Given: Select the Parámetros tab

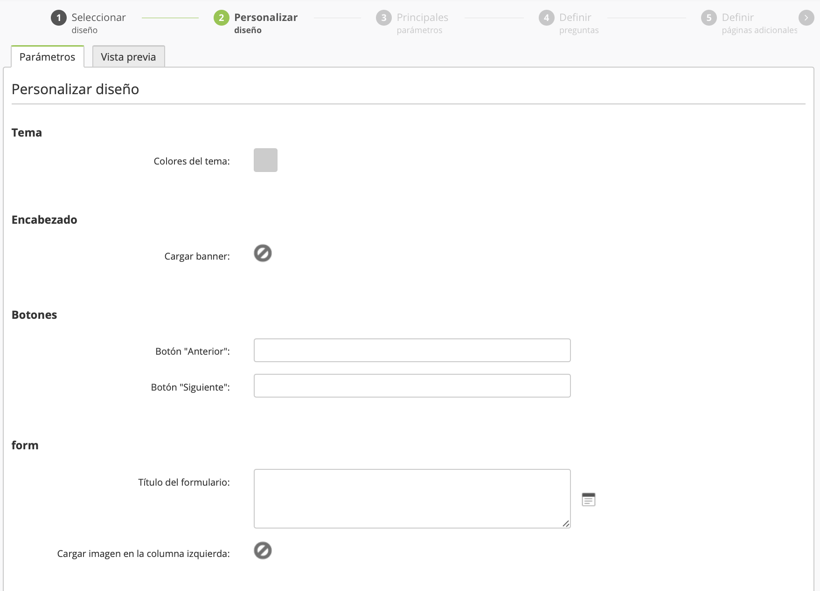Looking at the screenshot, I should tap(47, 57).
